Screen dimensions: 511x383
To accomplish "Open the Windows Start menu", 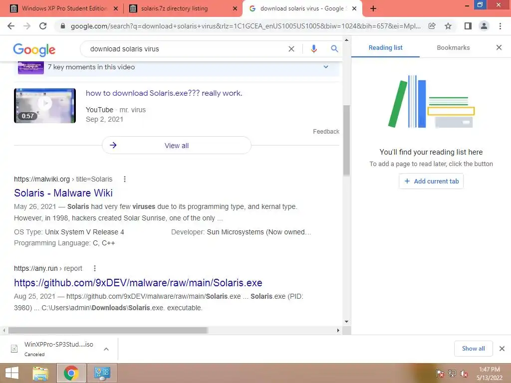I will (12, 373).
